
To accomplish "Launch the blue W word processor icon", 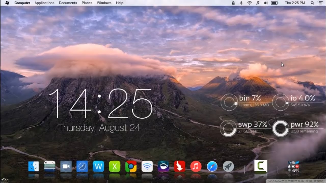I will (98, 166).
